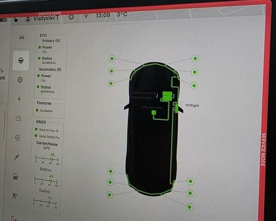The width and height of the screenshot is (276, 221).
Task: Open the thermal snowflake icon in sidebar
Action: pyautogui.click(x=17, y=137)
